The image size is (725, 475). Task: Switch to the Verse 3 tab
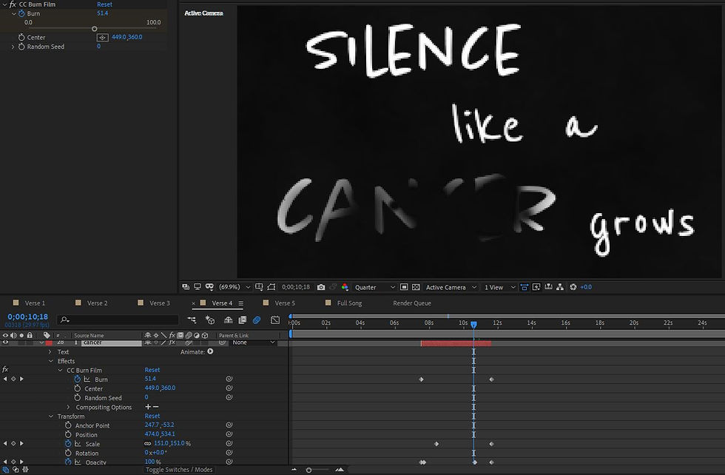[x=160, y=303]
